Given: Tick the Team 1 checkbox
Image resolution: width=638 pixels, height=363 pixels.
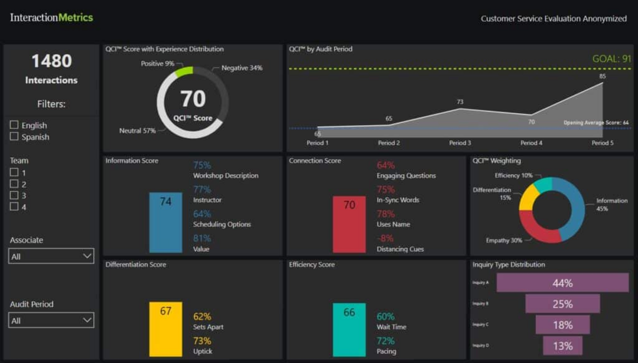Looking at the screenshot, I should [14, 172].
